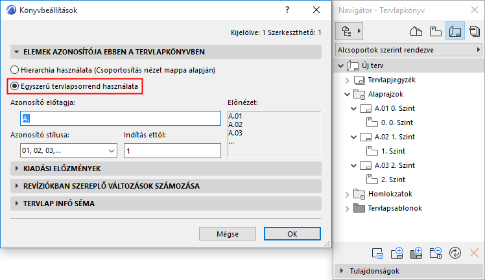Screen dimensions: 485x280
Task: Select 'Egyszerű tervlapsorrend használata' radio button
Action: click(16, 86)
